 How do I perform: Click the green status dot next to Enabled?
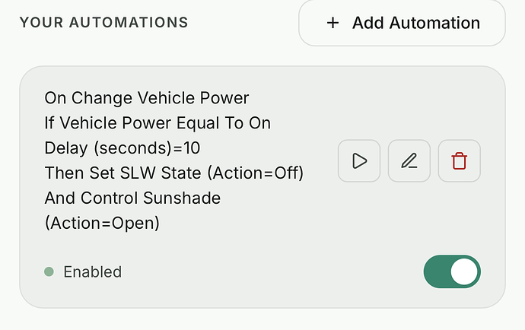tap(49, 271)
